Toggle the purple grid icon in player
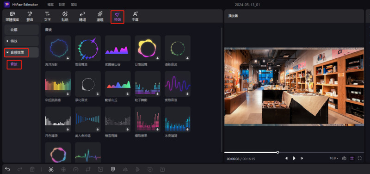The width and height of the screenshot is (370, 174). tap(352, 158)
